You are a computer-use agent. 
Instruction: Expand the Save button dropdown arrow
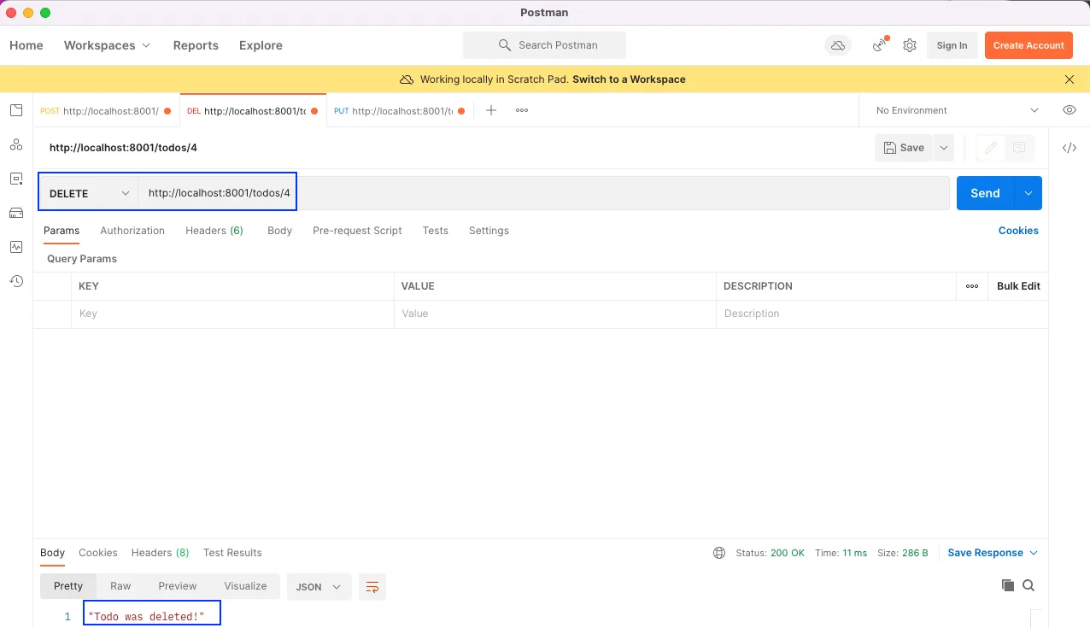pyautogui.click(x=944, y=148)
